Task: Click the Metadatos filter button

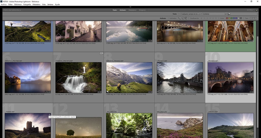Action: pyautogui.click(x=132, y=10)
